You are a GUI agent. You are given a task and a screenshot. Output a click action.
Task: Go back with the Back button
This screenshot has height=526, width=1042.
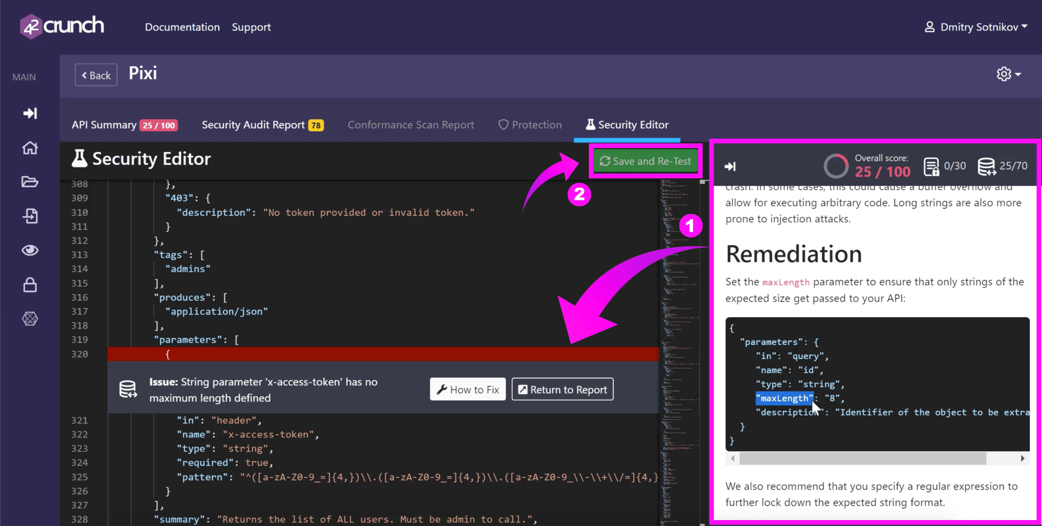(96, 75)
